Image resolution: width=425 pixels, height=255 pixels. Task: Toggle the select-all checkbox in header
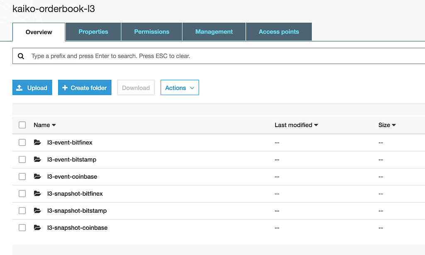pos(22,125)
